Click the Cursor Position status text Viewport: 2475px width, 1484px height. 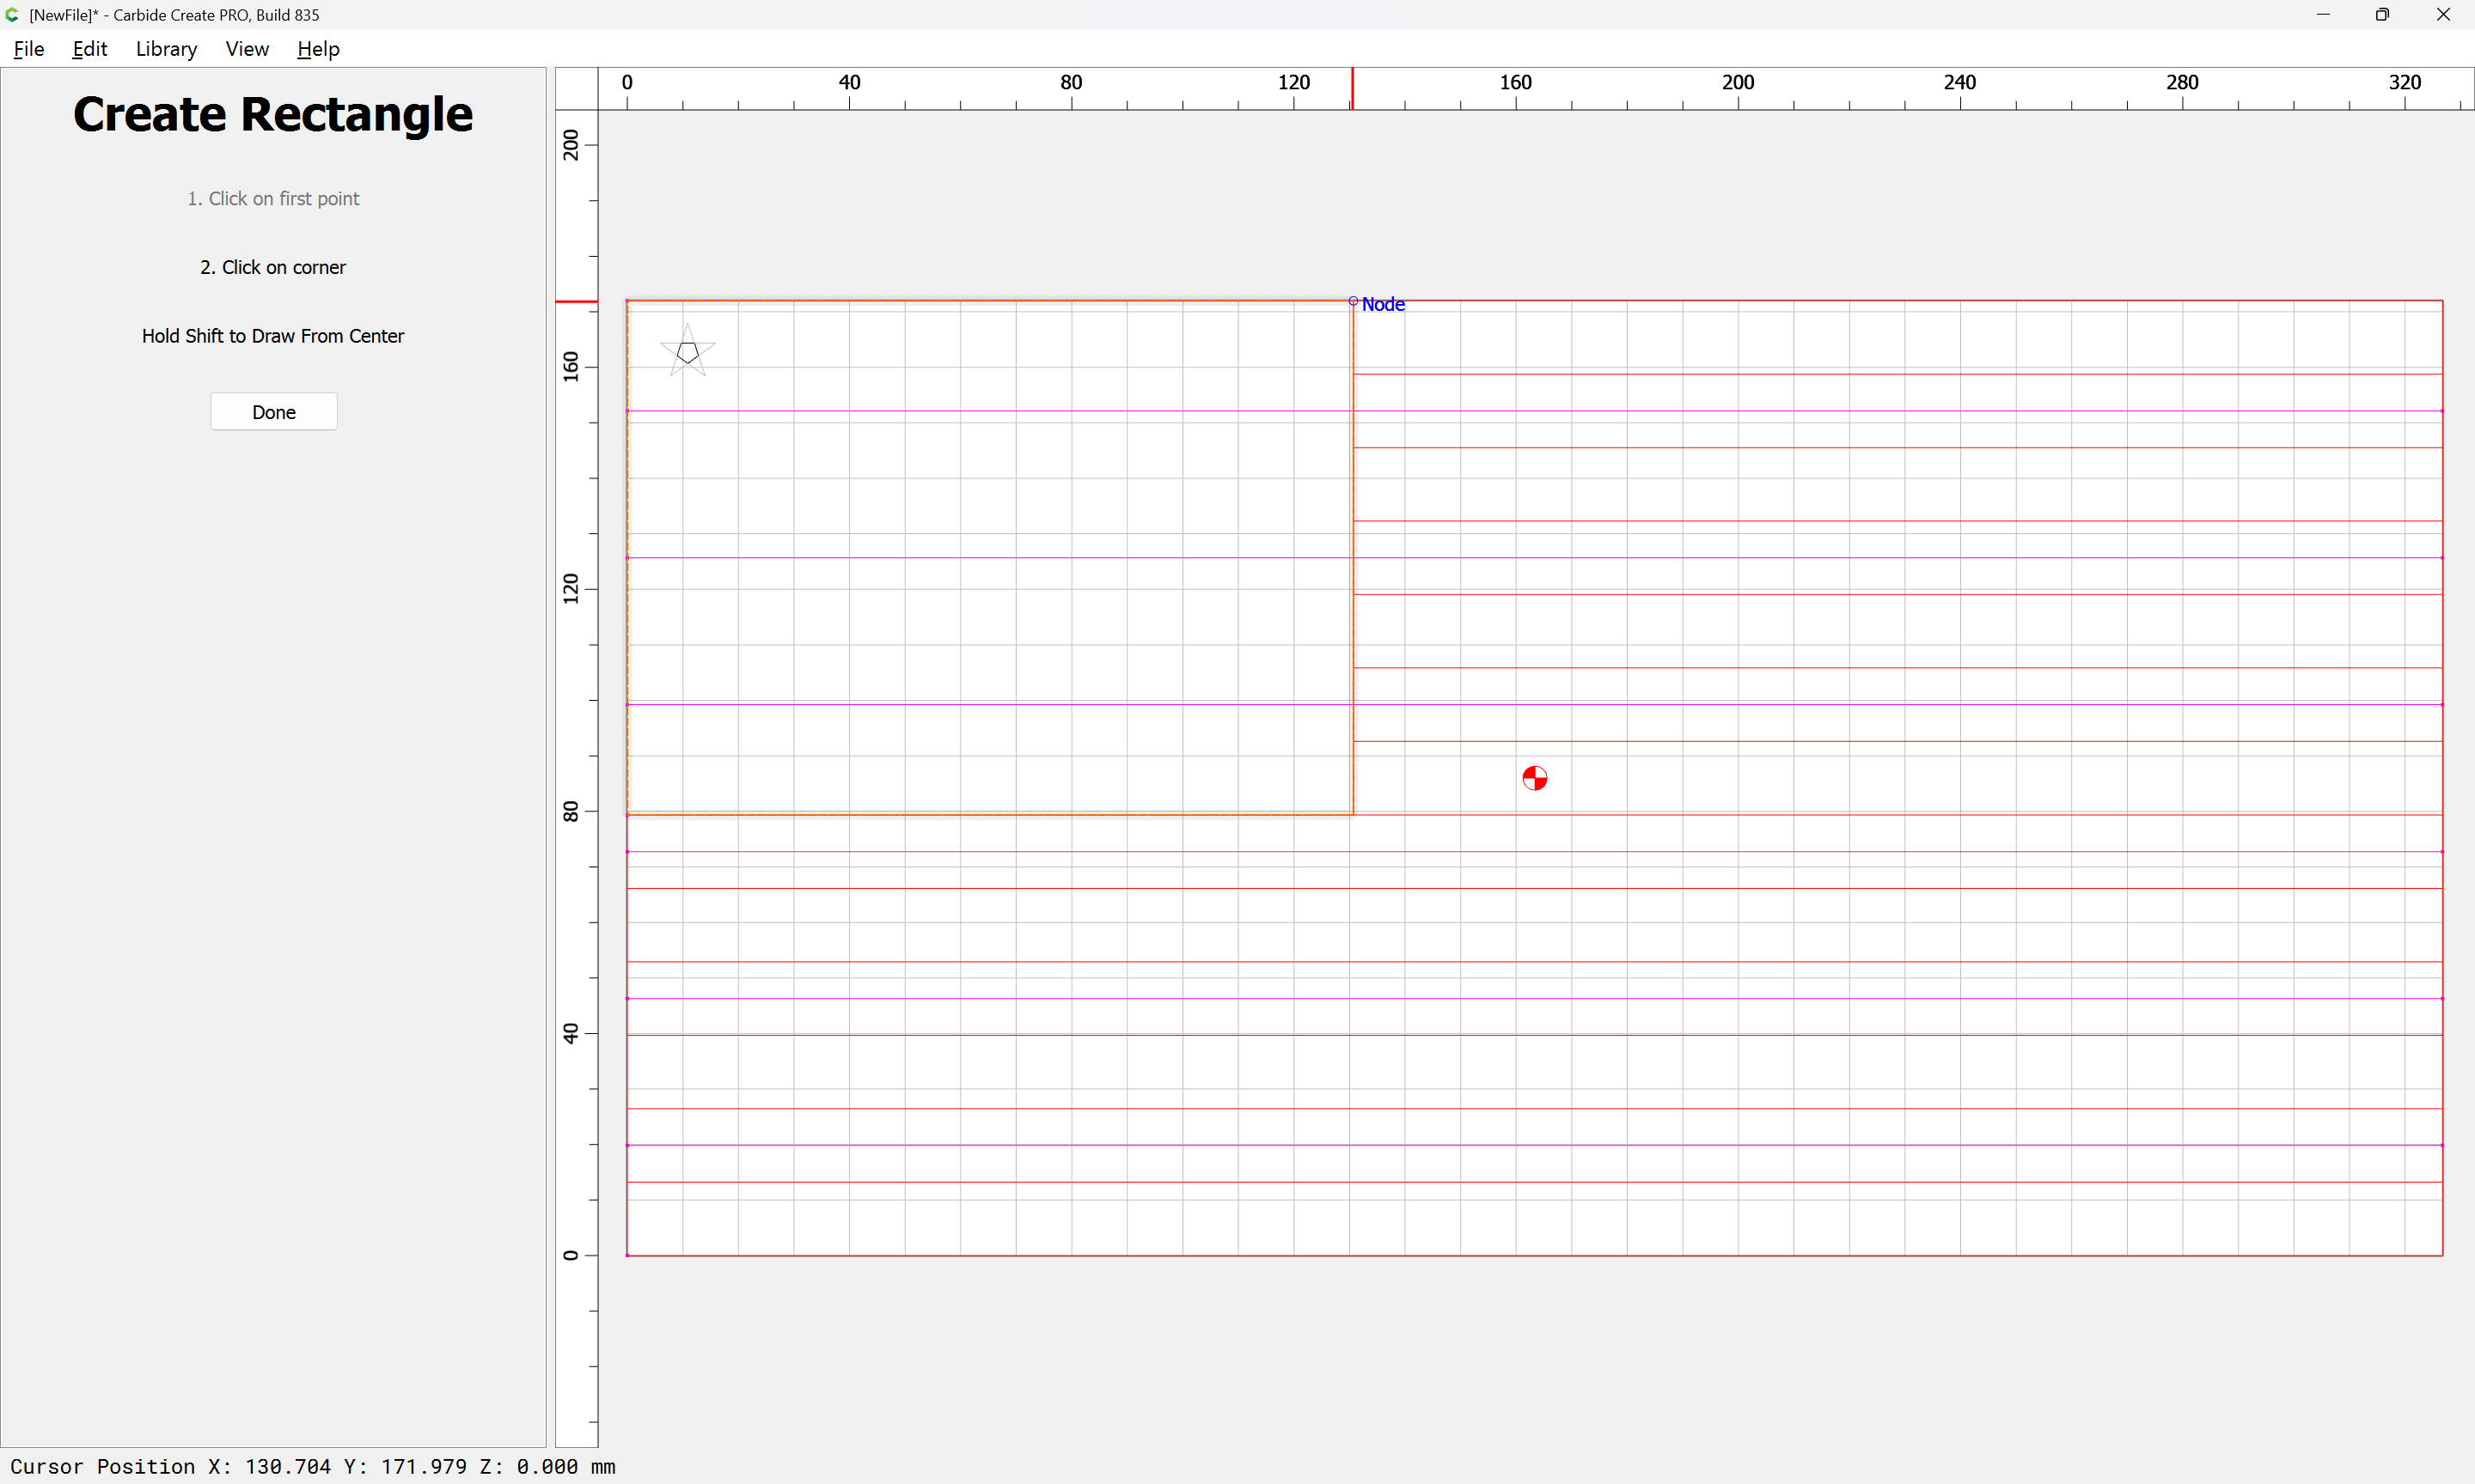click(312, 1466)
